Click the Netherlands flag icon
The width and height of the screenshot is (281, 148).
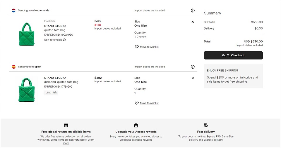pos(14,11)
